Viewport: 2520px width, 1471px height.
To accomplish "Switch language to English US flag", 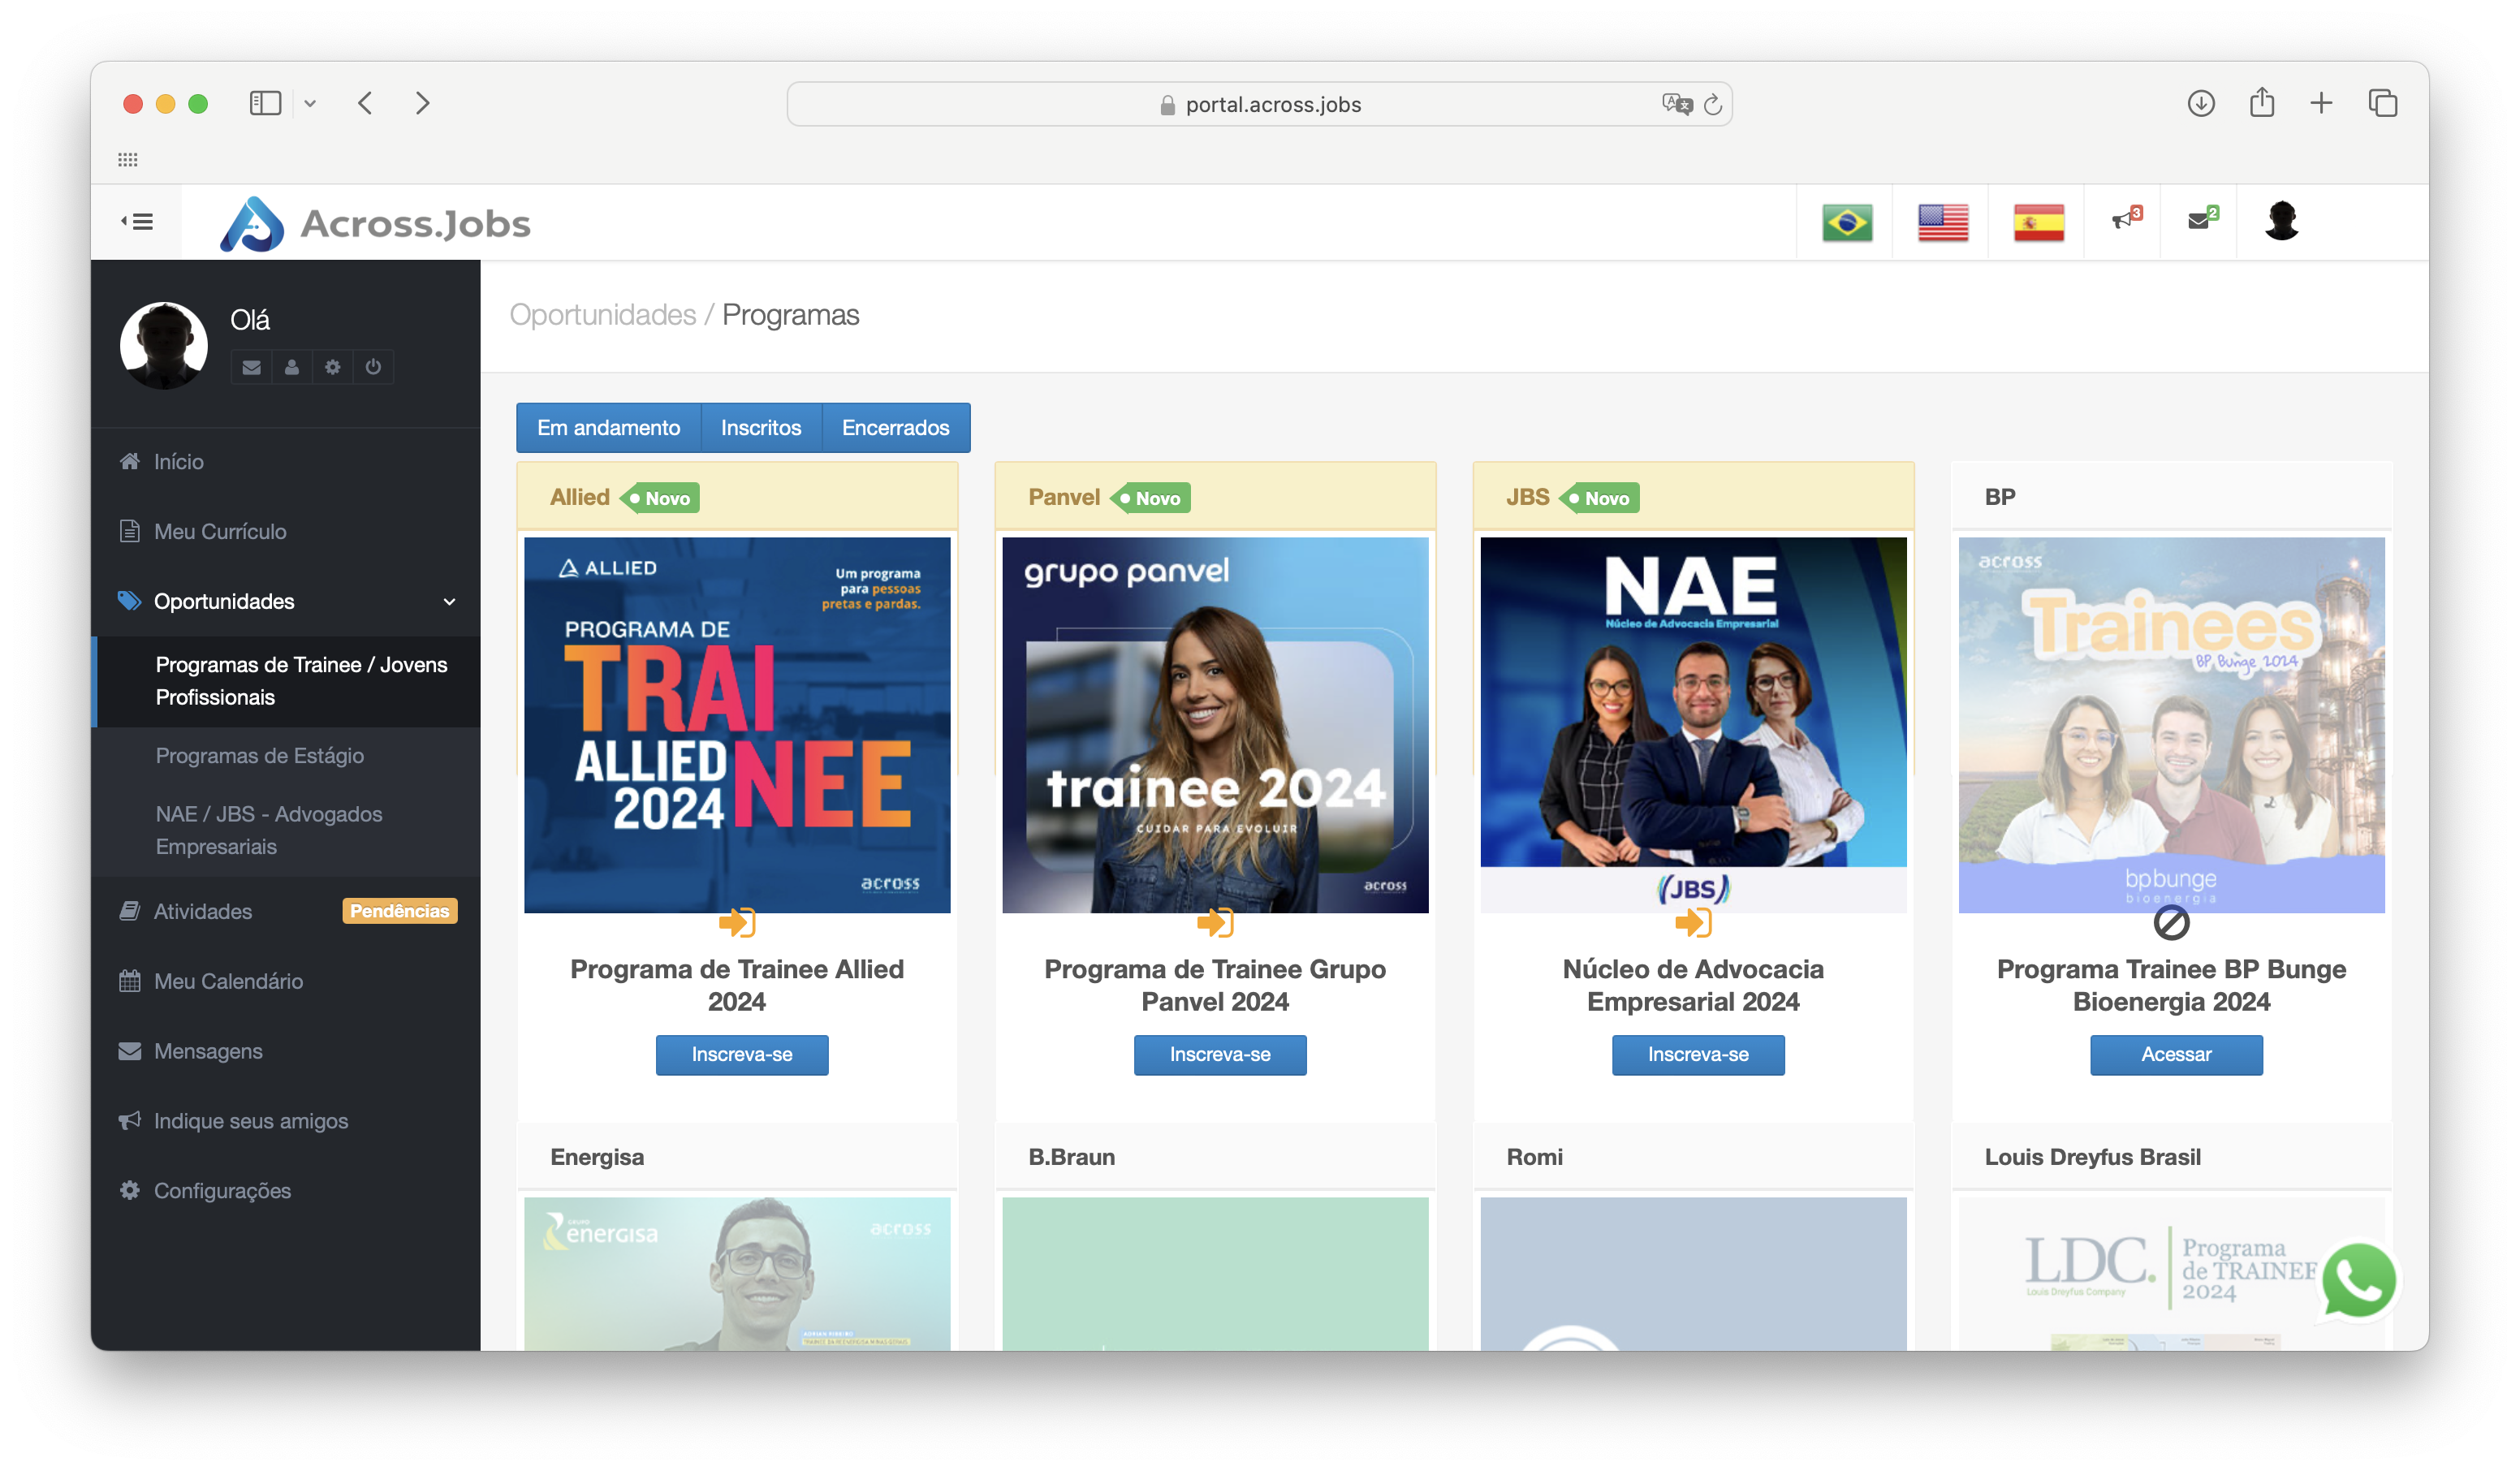I will [x=1942, y=222].
